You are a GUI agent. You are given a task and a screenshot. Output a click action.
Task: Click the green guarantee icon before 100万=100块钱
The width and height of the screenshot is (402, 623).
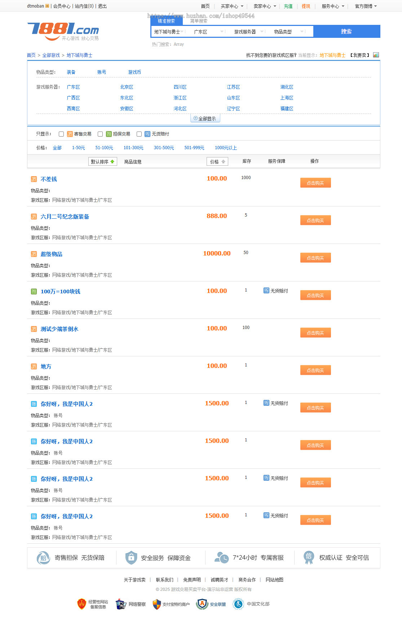coord(34,292)
